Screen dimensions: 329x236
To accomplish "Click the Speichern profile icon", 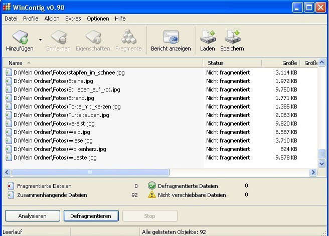I will click(232, 37).
